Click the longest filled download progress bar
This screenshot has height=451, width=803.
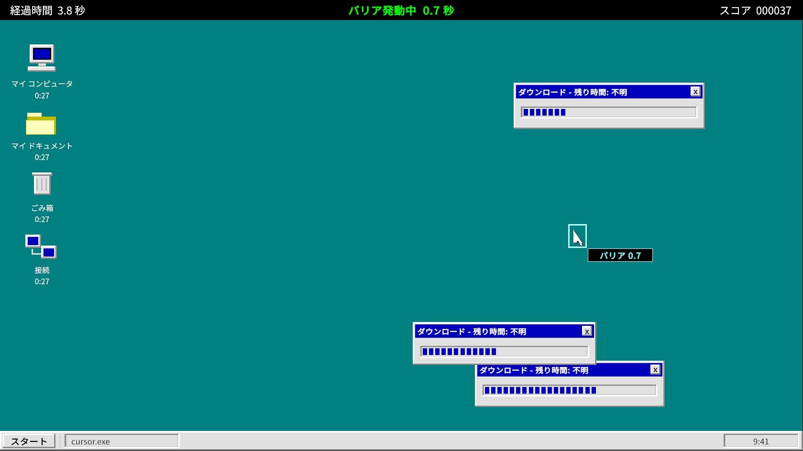tap(570, 390)
